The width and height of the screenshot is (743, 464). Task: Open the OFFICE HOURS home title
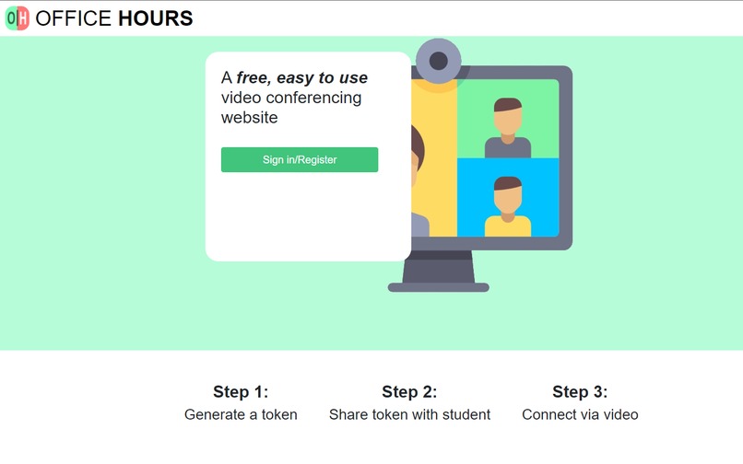114,18
